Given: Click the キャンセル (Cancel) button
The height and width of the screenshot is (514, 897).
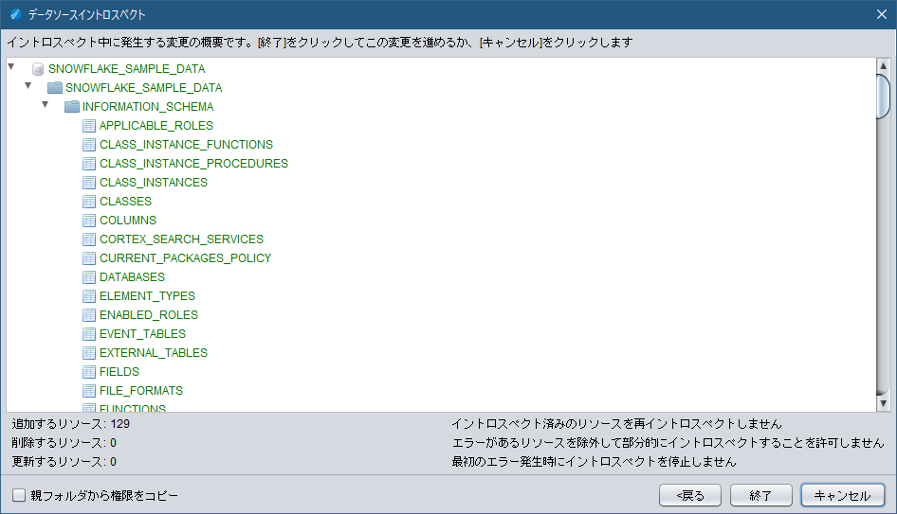Looking at the screenshot, I should coord(842,495).
